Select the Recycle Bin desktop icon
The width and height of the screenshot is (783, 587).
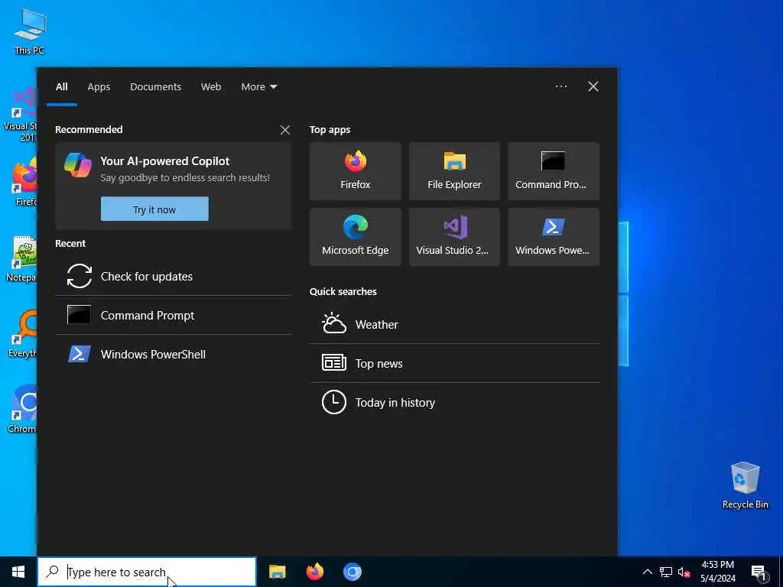745,485
